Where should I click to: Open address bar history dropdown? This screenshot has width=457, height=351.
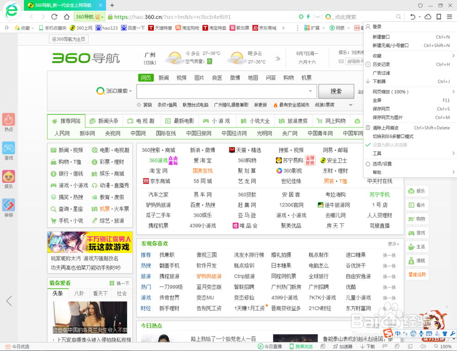click(x=318, y=16)
